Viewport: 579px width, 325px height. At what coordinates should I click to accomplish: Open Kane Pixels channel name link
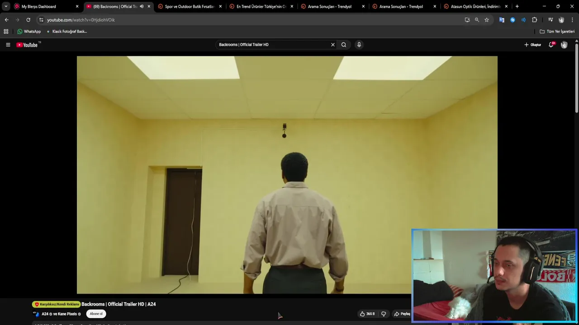pyautogui.click(x=67, y=314)
